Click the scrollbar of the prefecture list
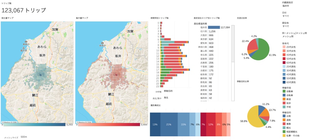Image resolution: width=309 pixels, height=140 pixels. point(233,62)
